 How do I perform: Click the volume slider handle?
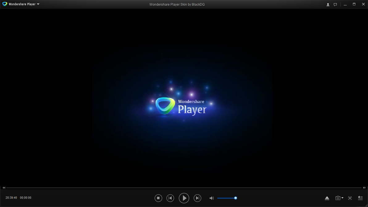click(236, 198)
